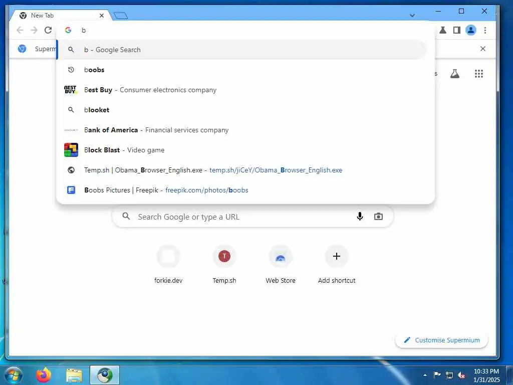
Task: Start voice search with microphone icon
Action: [x=360, y=217]
